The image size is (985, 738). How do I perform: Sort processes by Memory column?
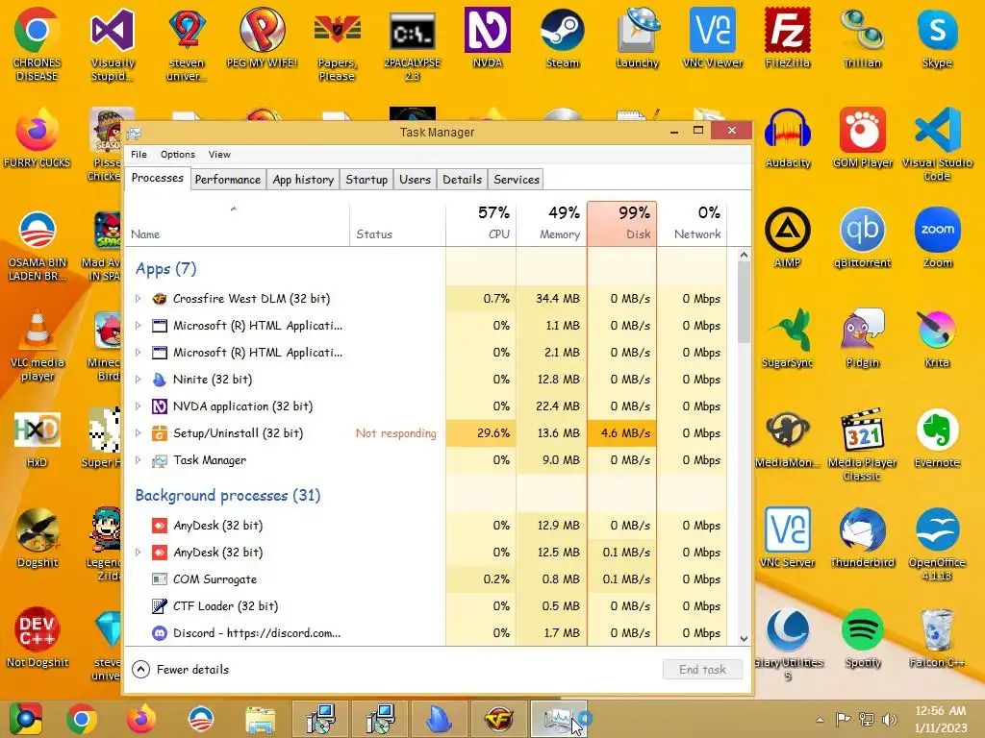[x=551, y=223]
